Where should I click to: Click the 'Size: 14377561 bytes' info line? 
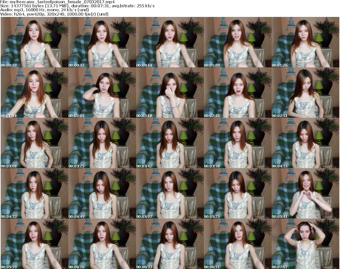pos(77,6)
